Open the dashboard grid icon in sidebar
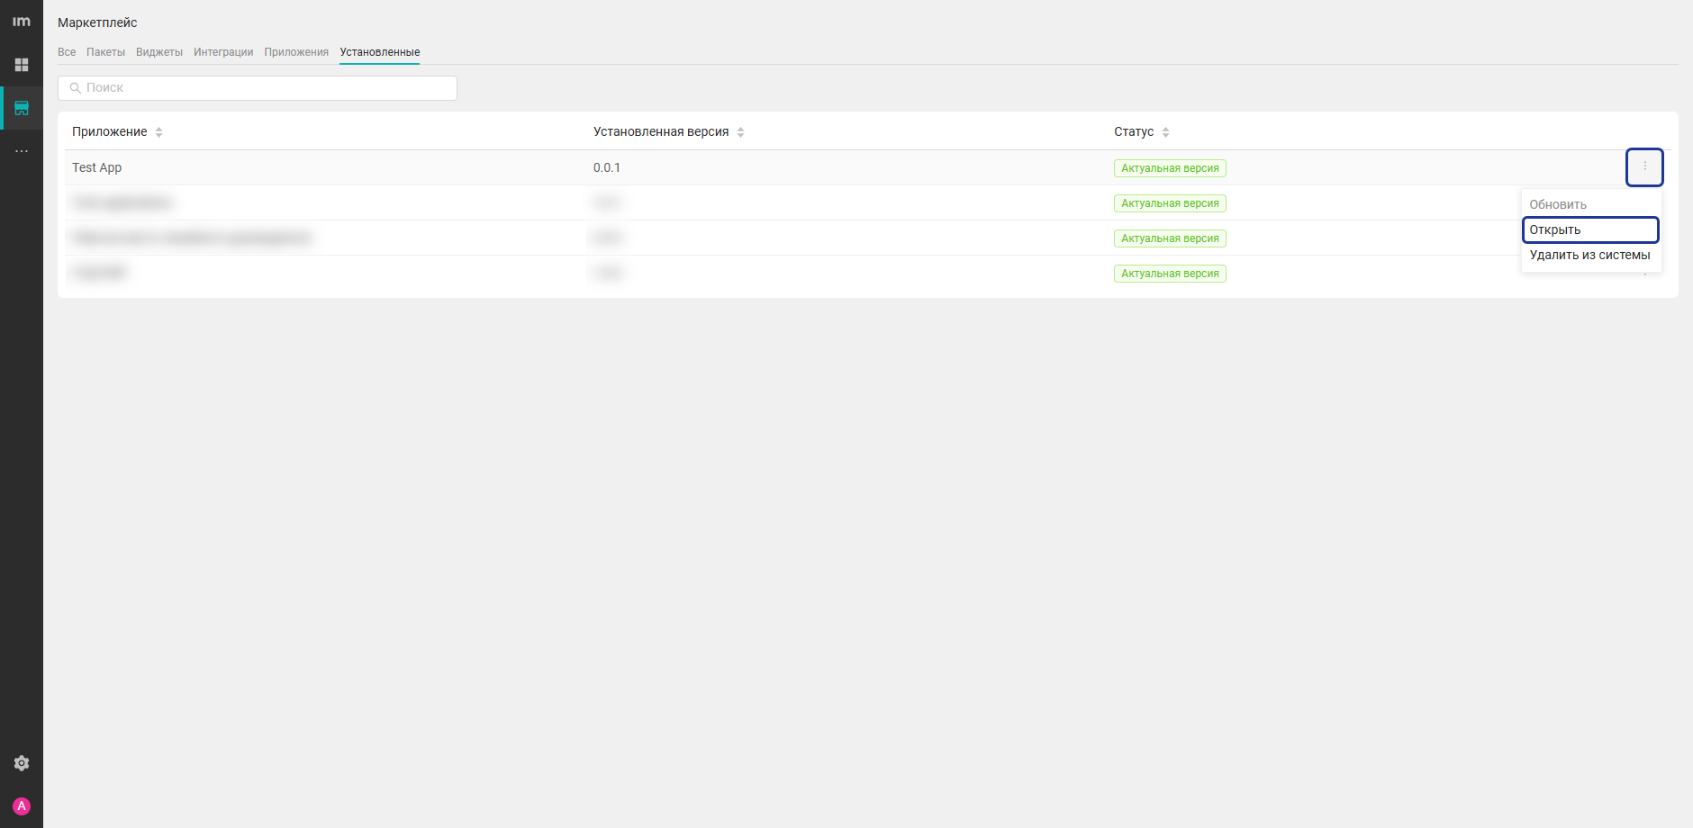Image resolution: width=1693 pixels, height=828 pixels. pyautogui.click(x=22, y=65)
